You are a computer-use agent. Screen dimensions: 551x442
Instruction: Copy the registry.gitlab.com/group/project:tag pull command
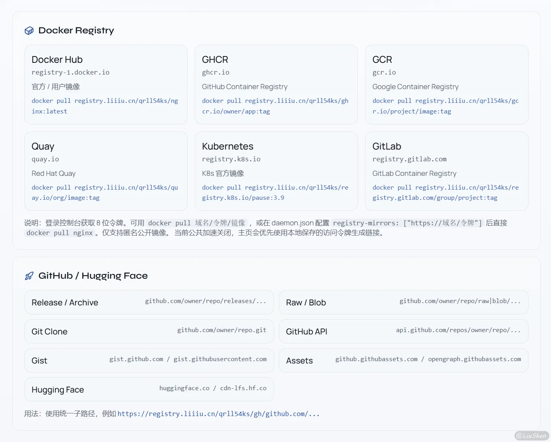point(446,193)
